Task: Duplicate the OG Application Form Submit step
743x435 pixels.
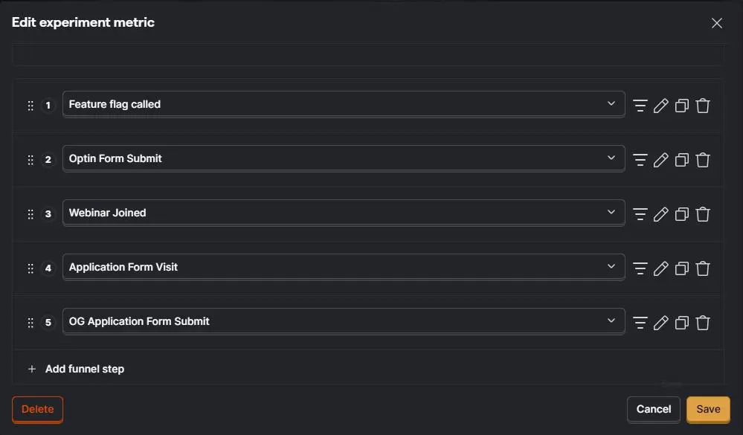Action: (x=682, y=323)
